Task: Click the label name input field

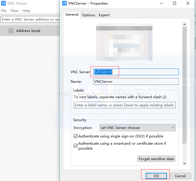Action: coord(125,105)
